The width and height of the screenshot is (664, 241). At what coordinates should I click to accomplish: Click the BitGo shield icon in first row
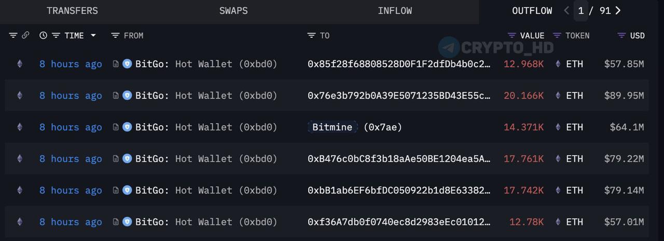point(127,64)
